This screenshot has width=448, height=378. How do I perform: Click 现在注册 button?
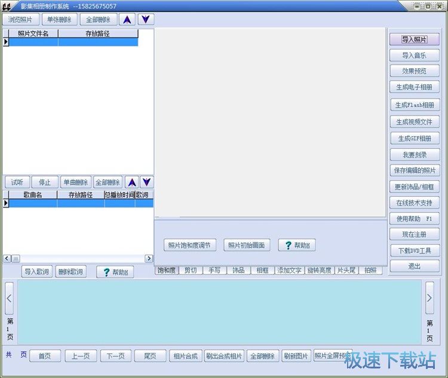click(x=415, y=234)
